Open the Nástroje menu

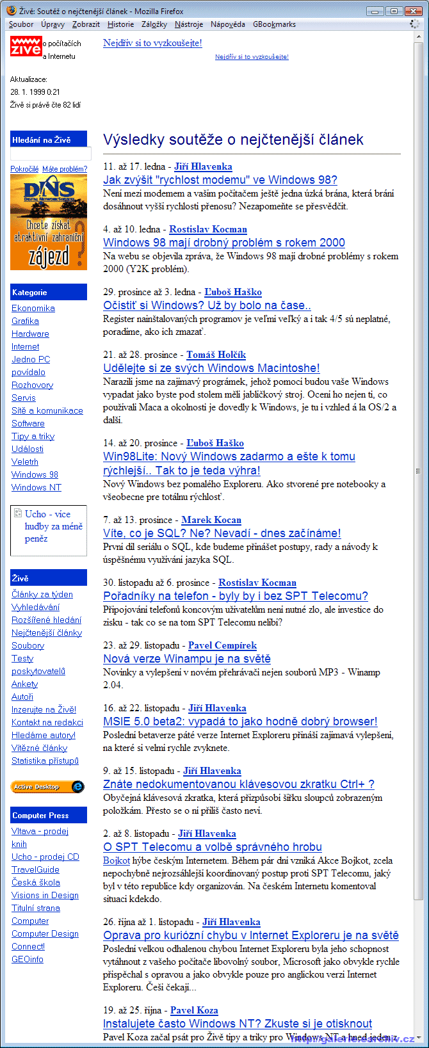[x=188, y=24]
